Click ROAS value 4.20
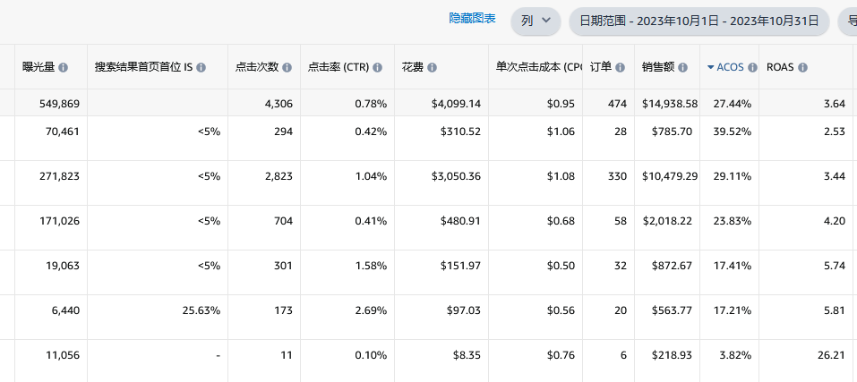857x382 pixels. click(x=835, y=221)
